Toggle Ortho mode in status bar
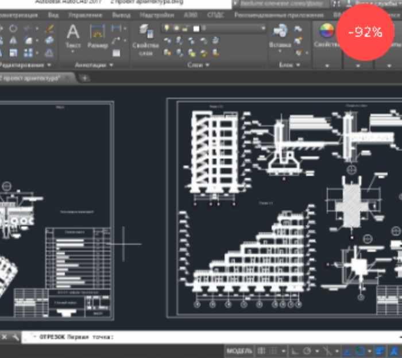 coord(293,351)
